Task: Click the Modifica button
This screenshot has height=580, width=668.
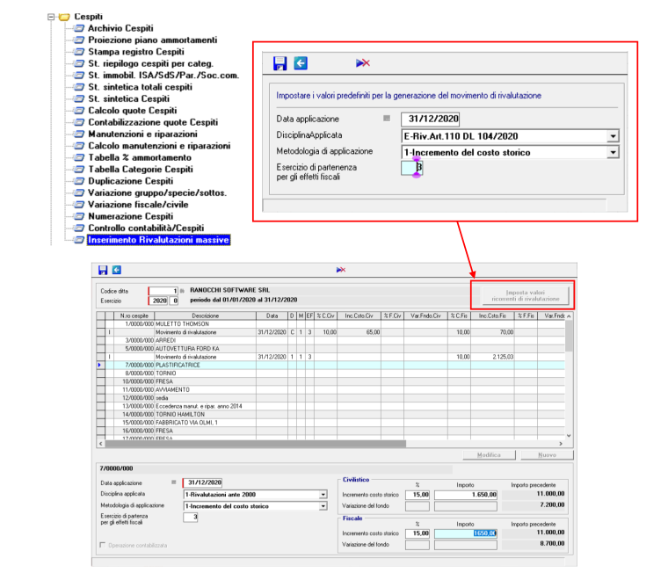Action: pos(489,455)
